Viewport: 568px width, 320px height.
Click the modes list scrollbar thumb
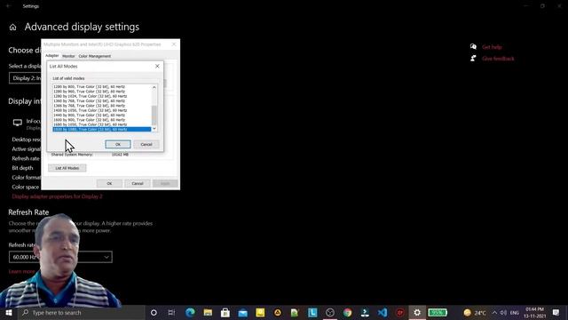click(154, 116)
